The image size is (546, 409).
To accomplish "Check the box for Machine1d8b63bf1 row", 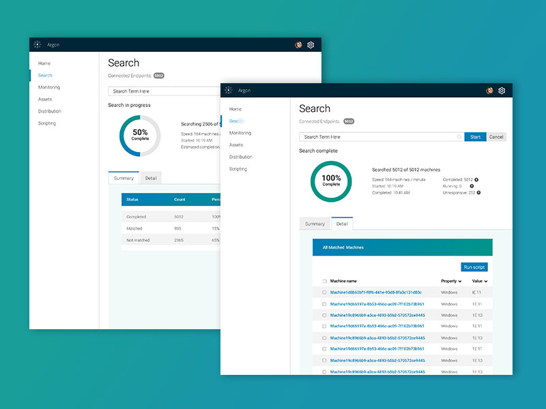I will (x=325, y=292).
